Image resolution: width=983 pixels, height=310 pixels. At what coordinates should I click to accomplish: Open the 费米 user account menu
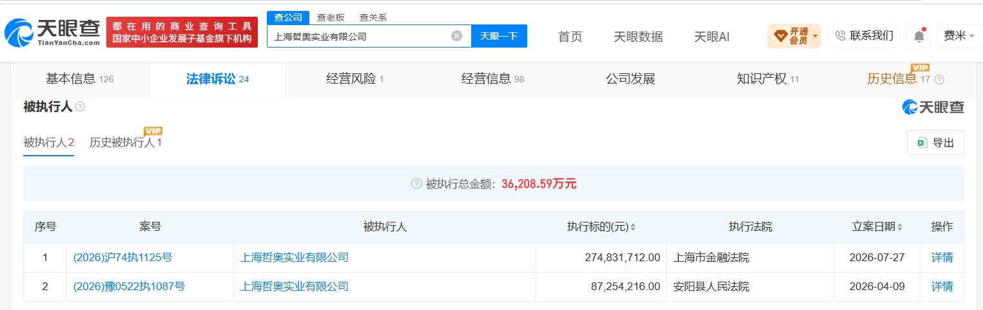pos(959,36)
